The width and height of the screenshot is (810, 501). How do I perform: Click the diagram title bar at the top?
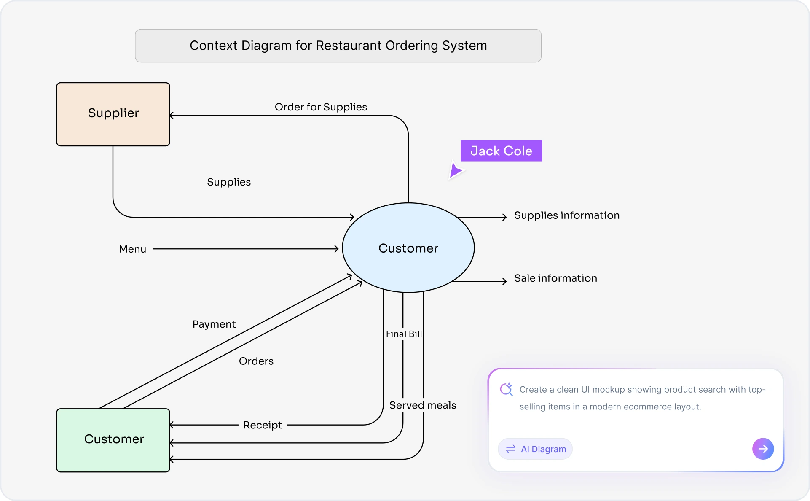point(338,46)
